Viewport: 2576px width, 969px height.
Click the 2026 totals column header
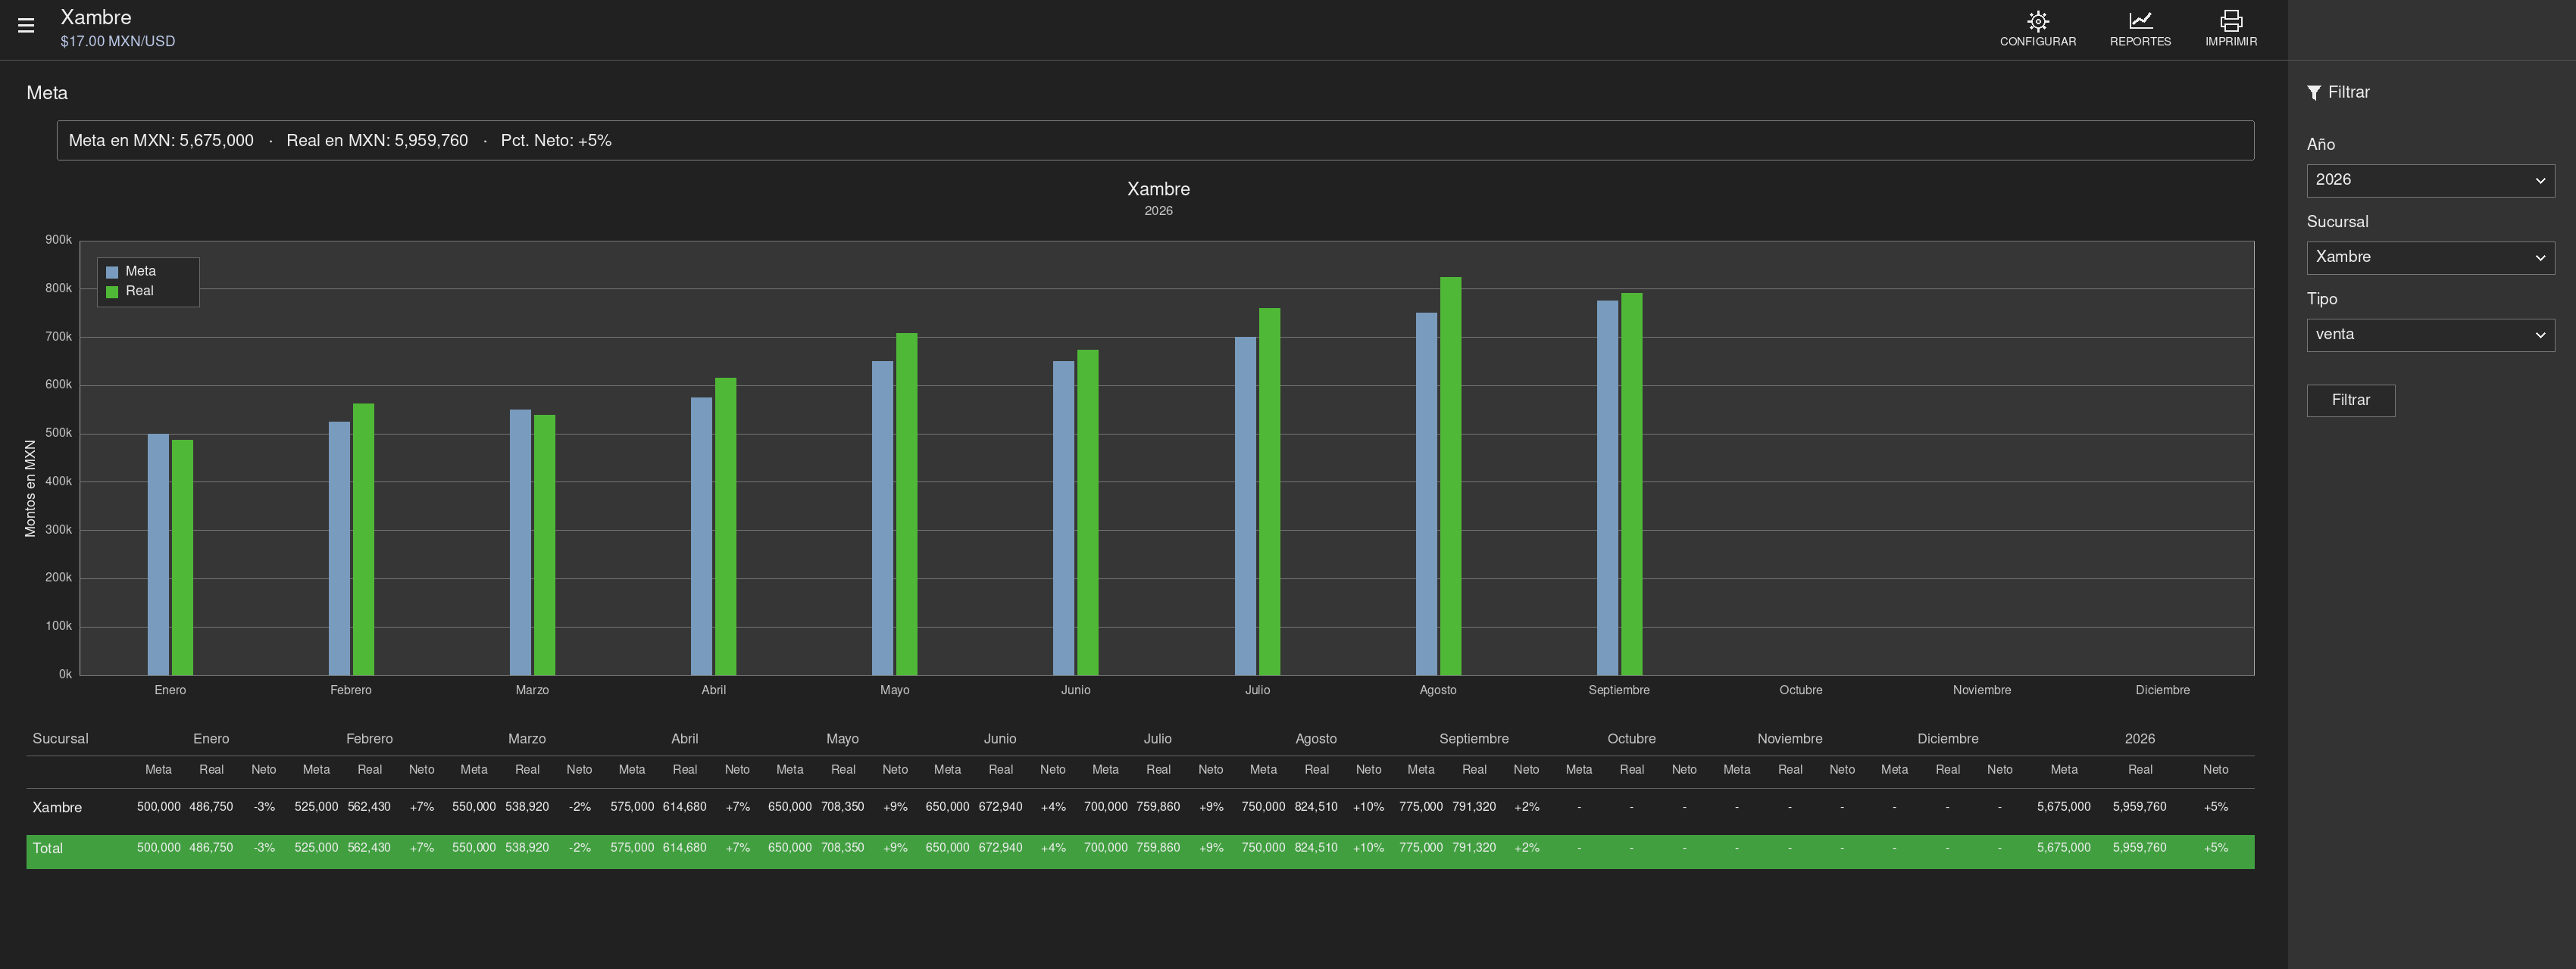(x=2140, y=739)
